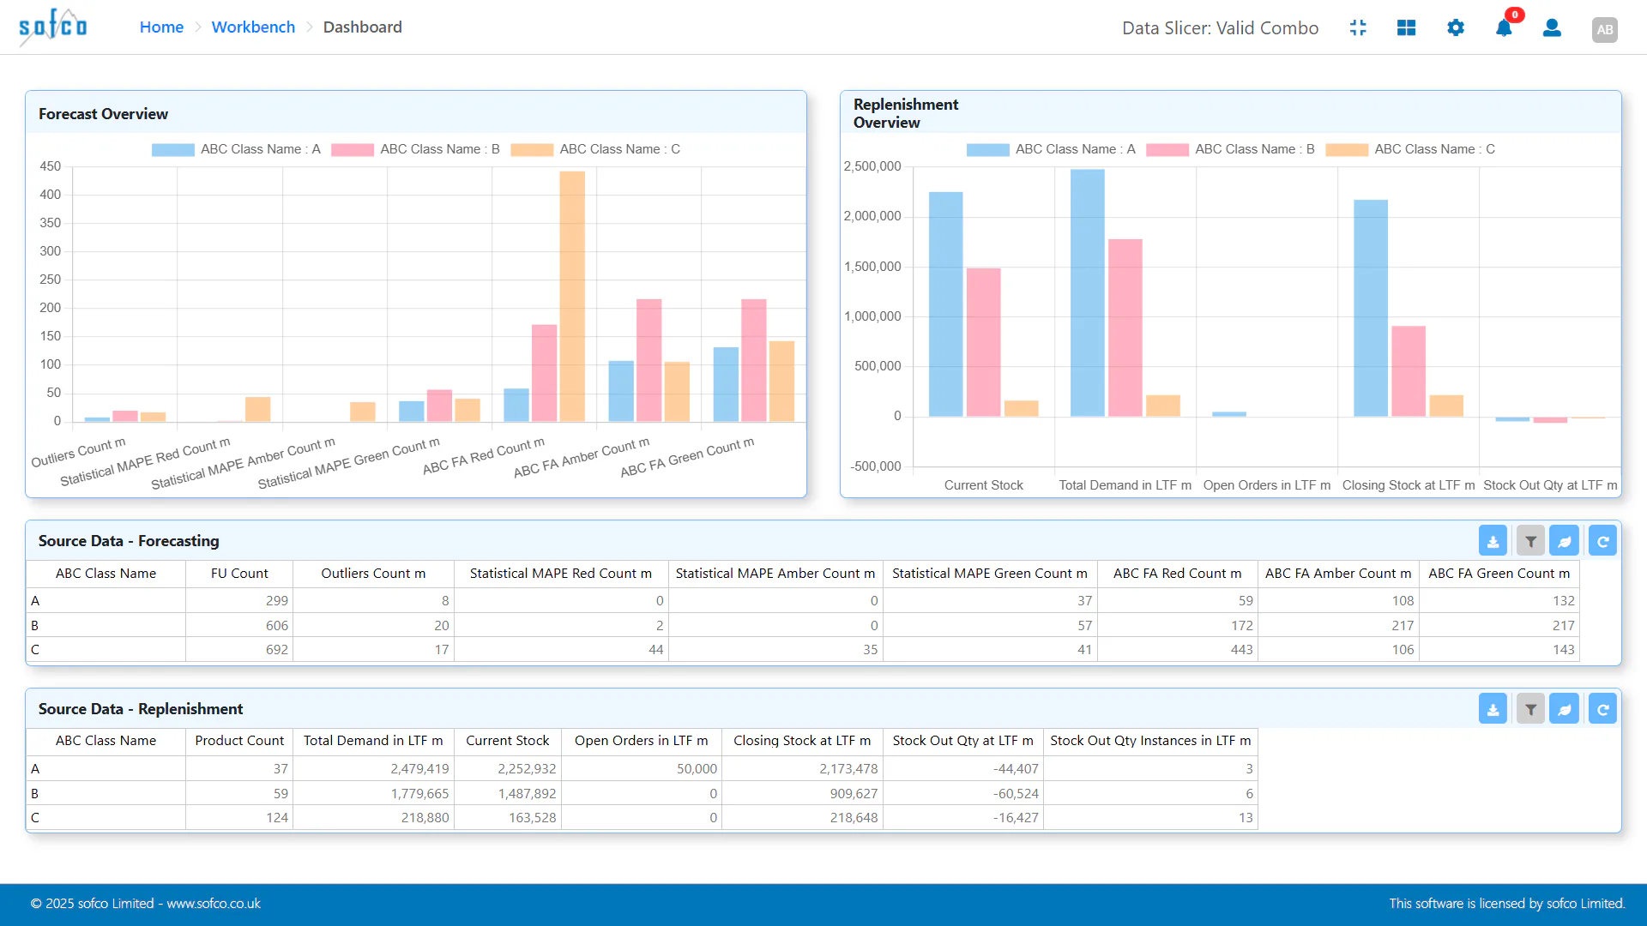
Task: Open the settings gear
Action: click(1456, 27)
